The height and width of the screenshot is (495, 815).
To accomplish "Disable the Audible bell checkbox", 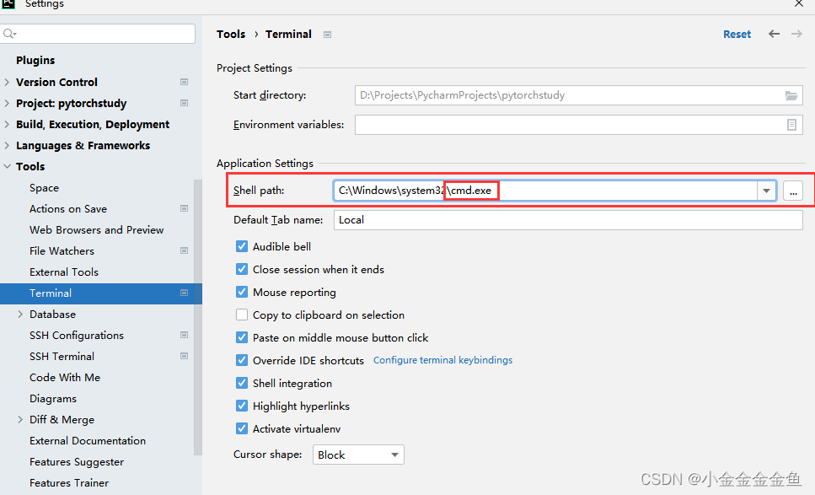I will [242, 246].
